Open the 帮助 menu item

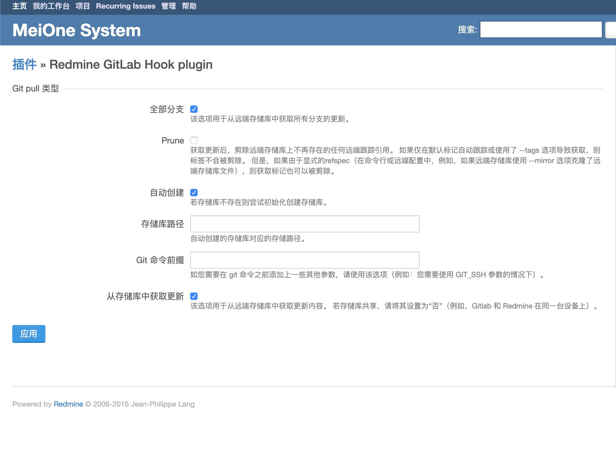coord(190,6)
